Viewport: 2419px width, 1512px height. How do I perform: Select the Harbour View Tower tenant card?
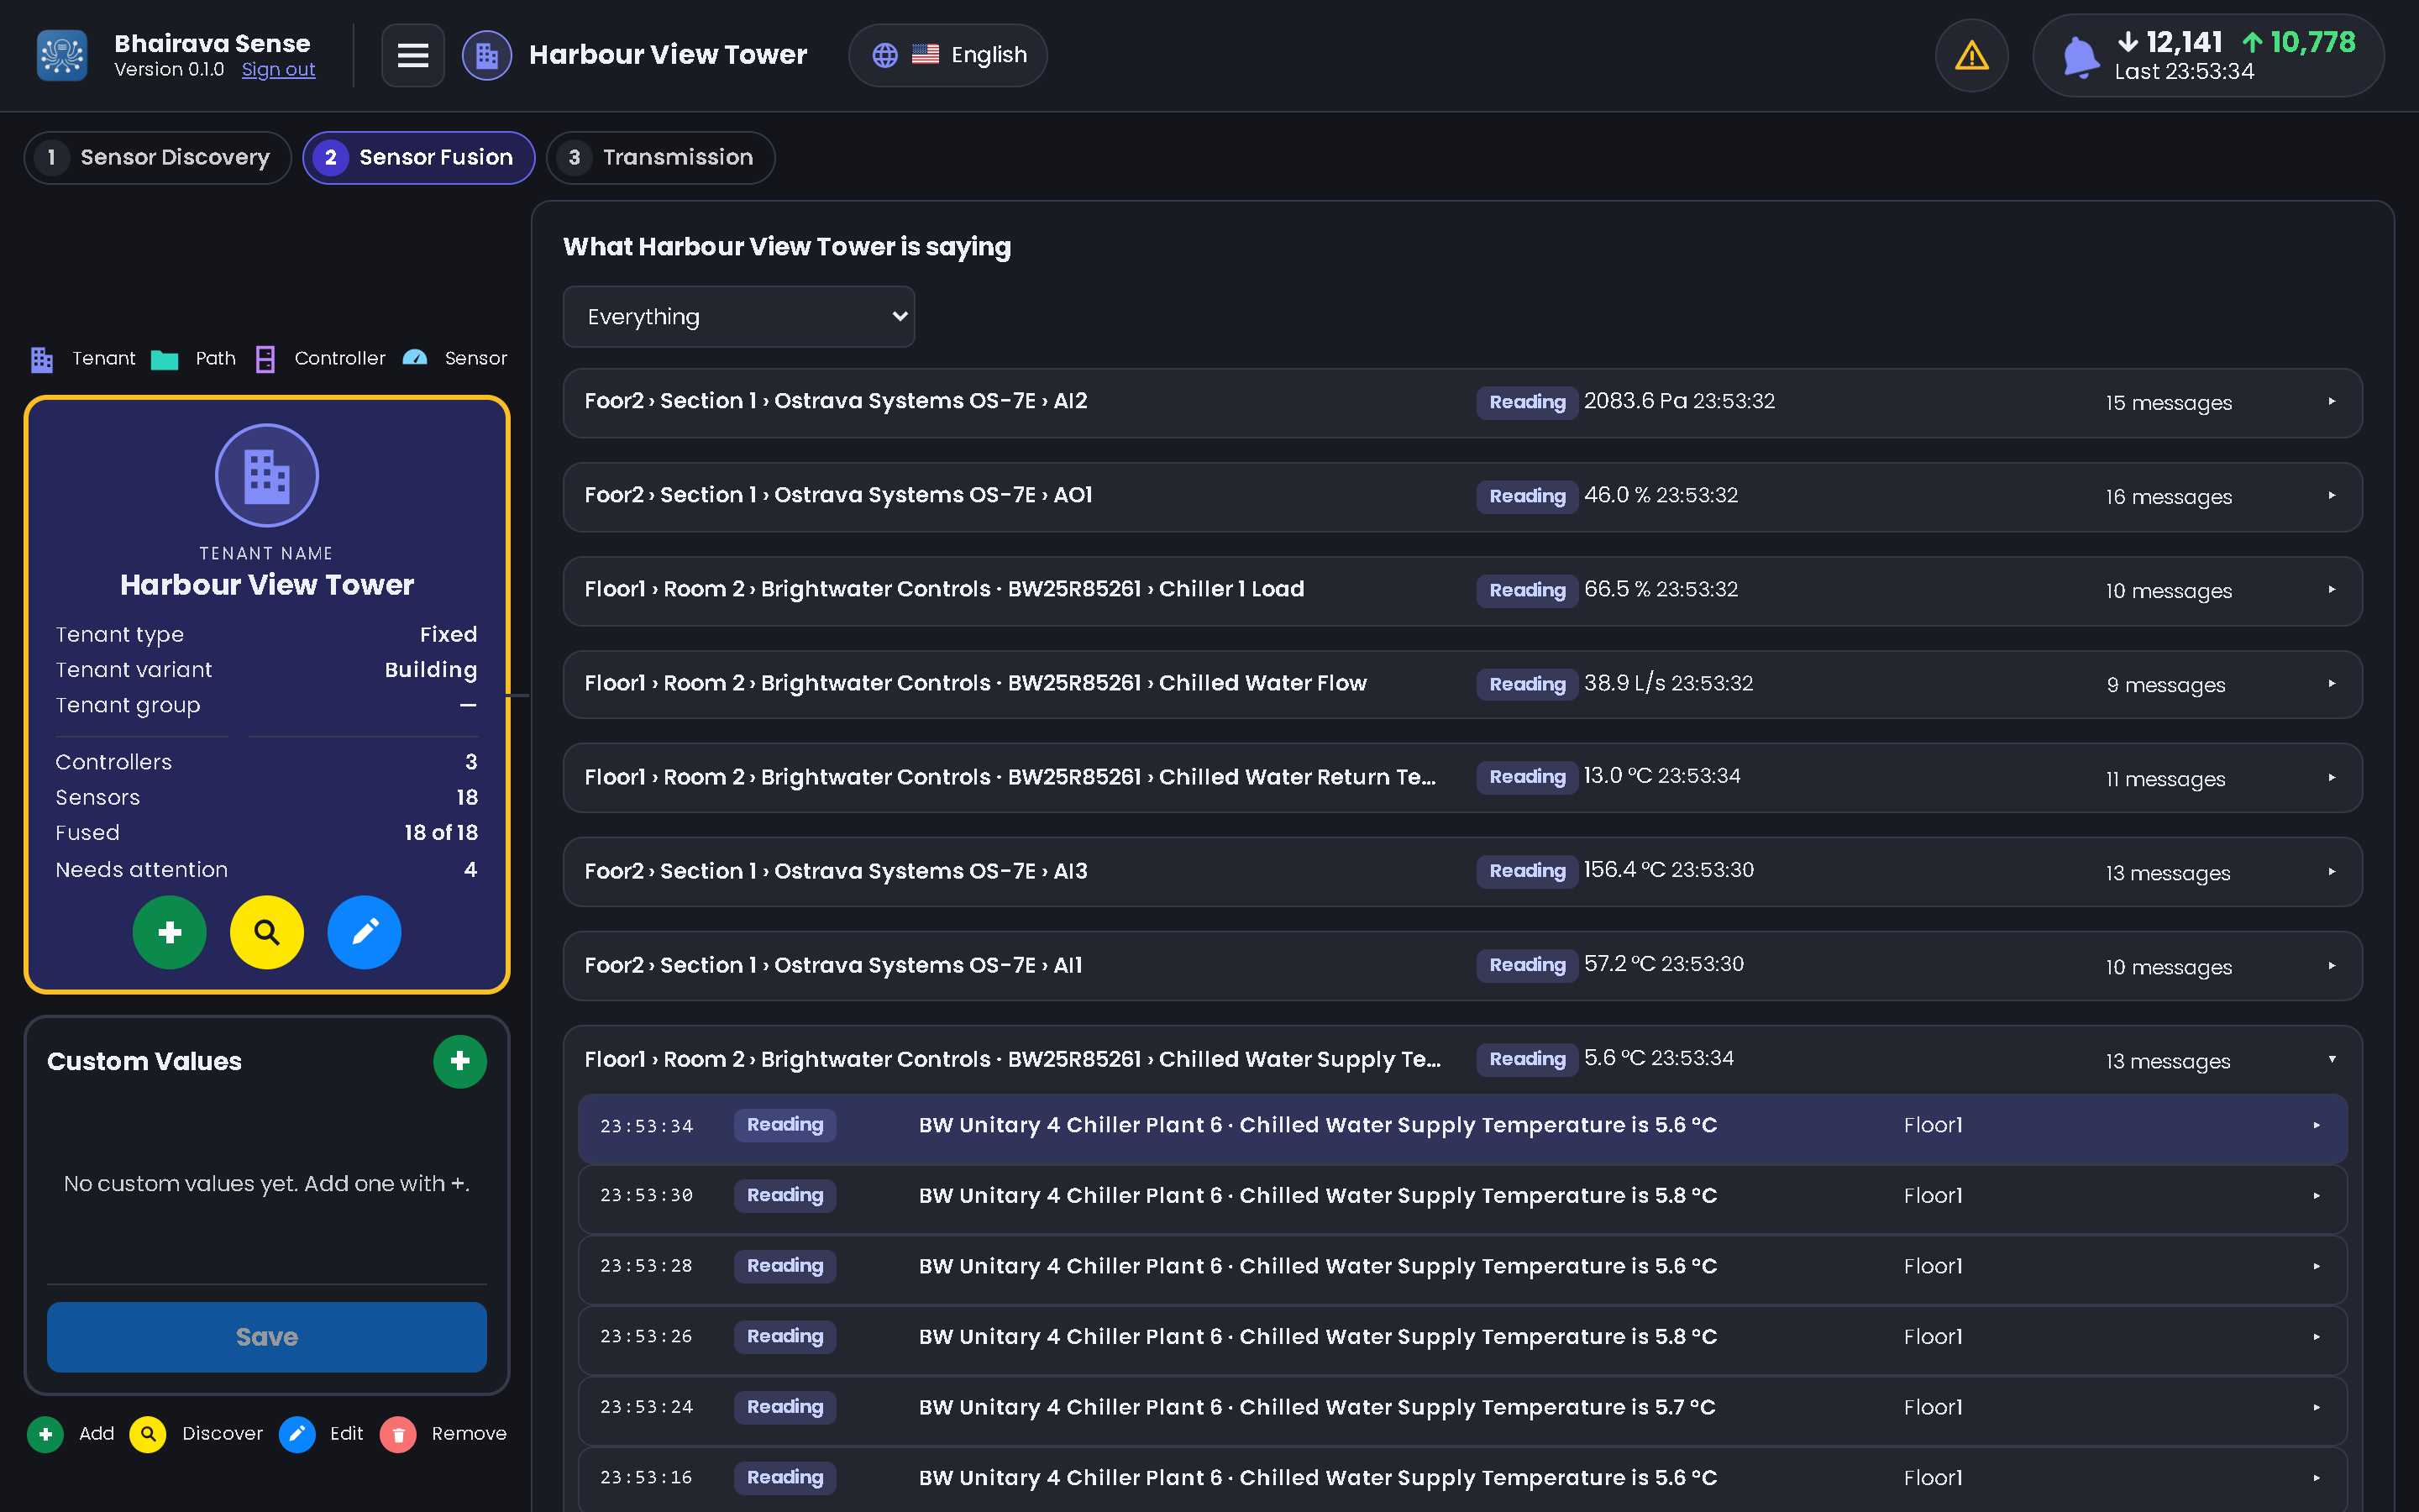(267, 695)
